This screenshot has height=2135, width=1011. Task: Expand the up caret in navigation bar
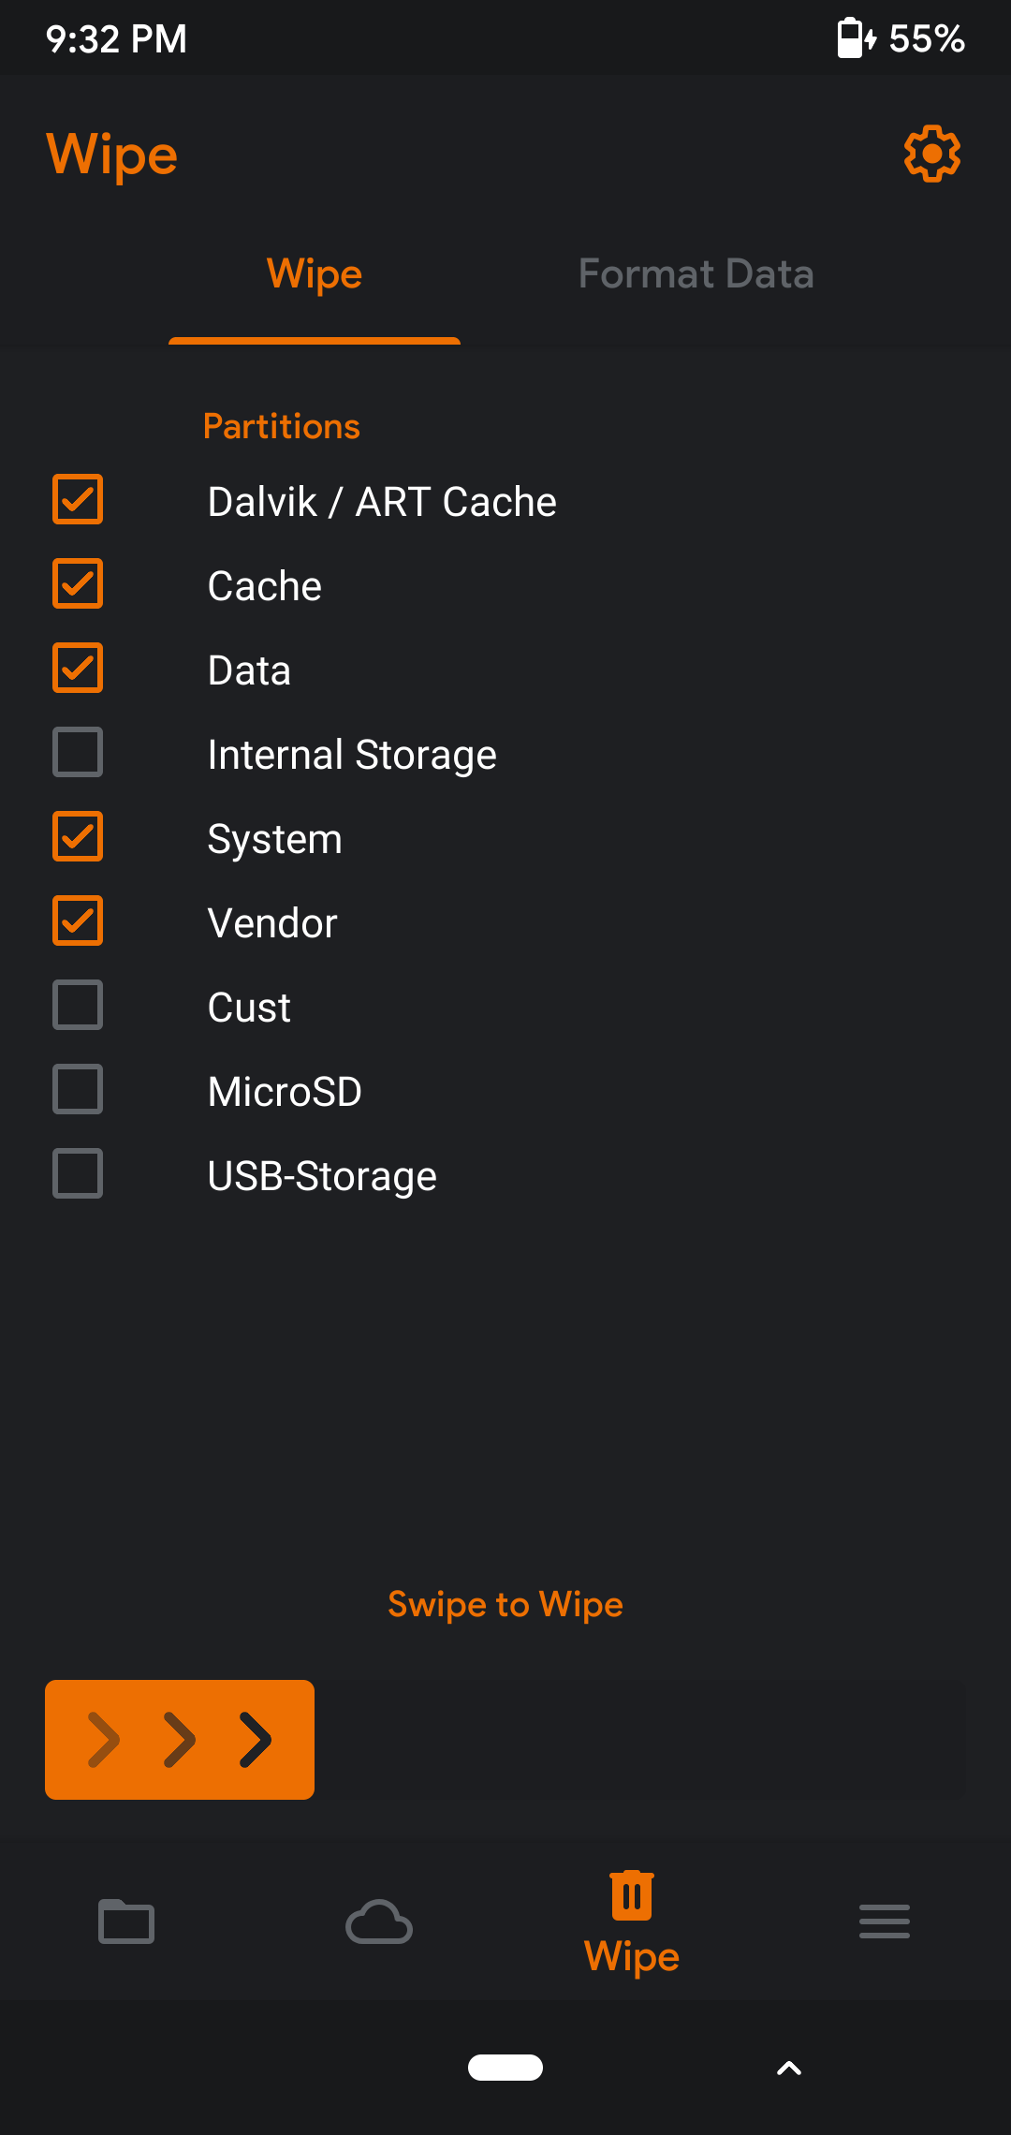789,2068
